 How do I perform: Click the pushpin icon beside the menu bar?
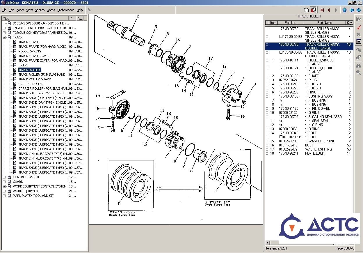point(89,10)
